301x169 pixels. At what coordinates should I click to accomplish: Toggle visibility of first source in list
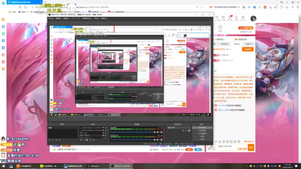(103, 128)
